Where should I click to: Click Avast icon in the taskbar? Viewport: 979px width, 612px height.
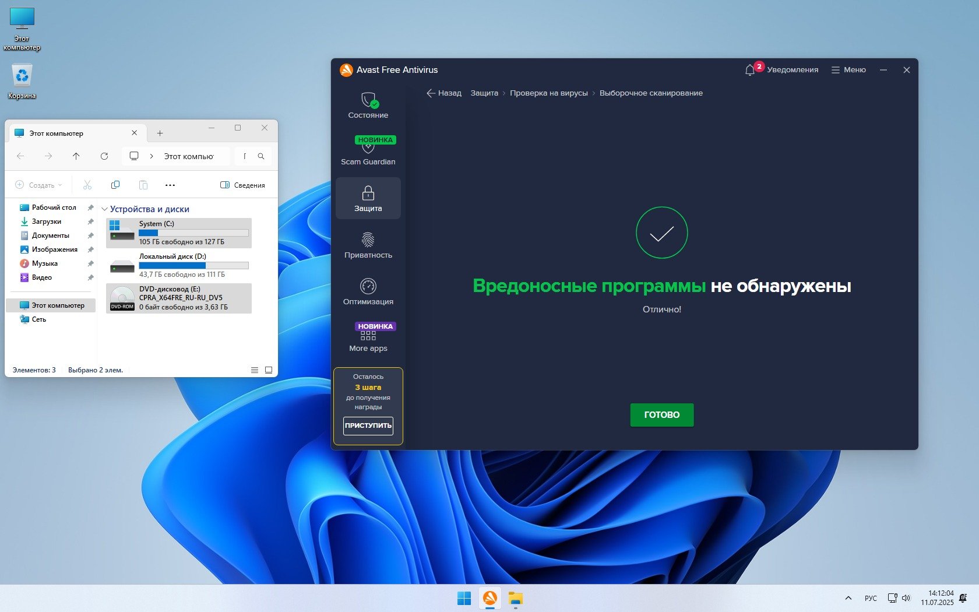point(490,599)
